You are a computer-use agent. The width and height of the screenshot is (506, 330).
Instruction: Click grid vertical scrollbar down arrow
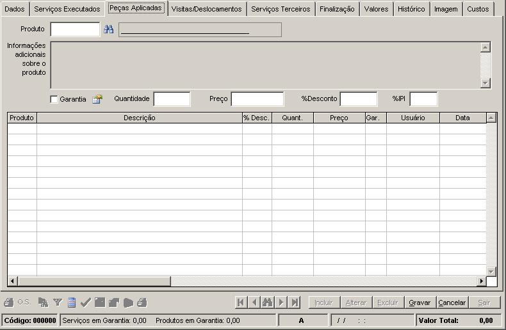pos(491,271)
